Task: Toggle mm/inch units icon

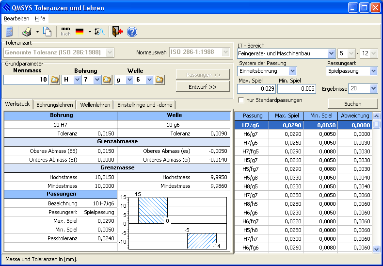Action: 66,32
